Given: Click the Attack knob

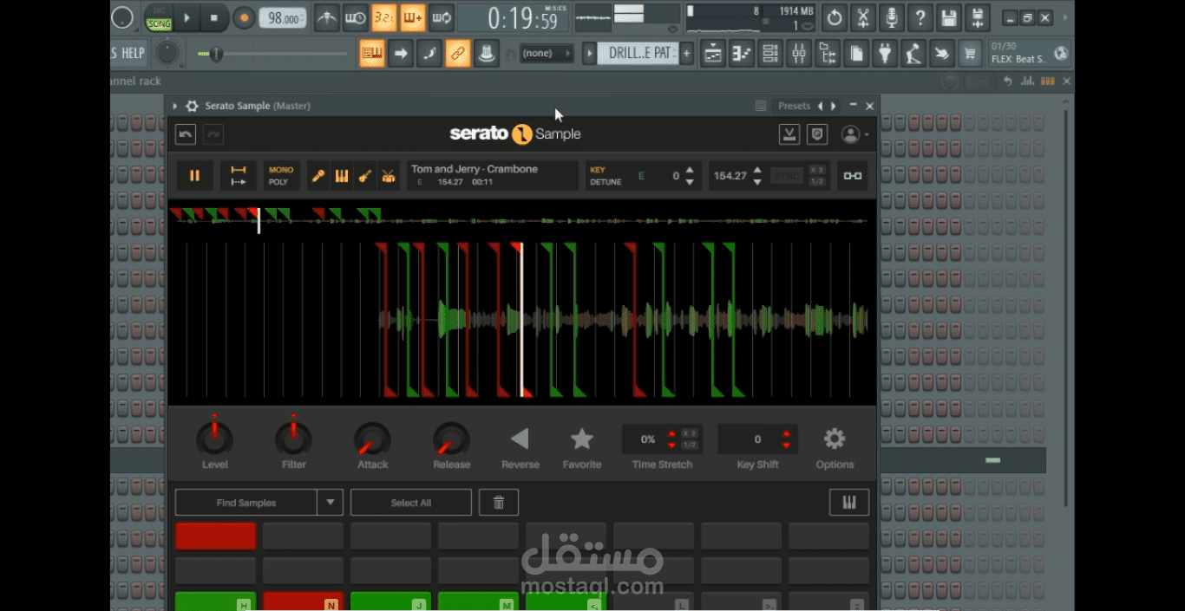Looking at the screenshot, I should click(372, 439).
